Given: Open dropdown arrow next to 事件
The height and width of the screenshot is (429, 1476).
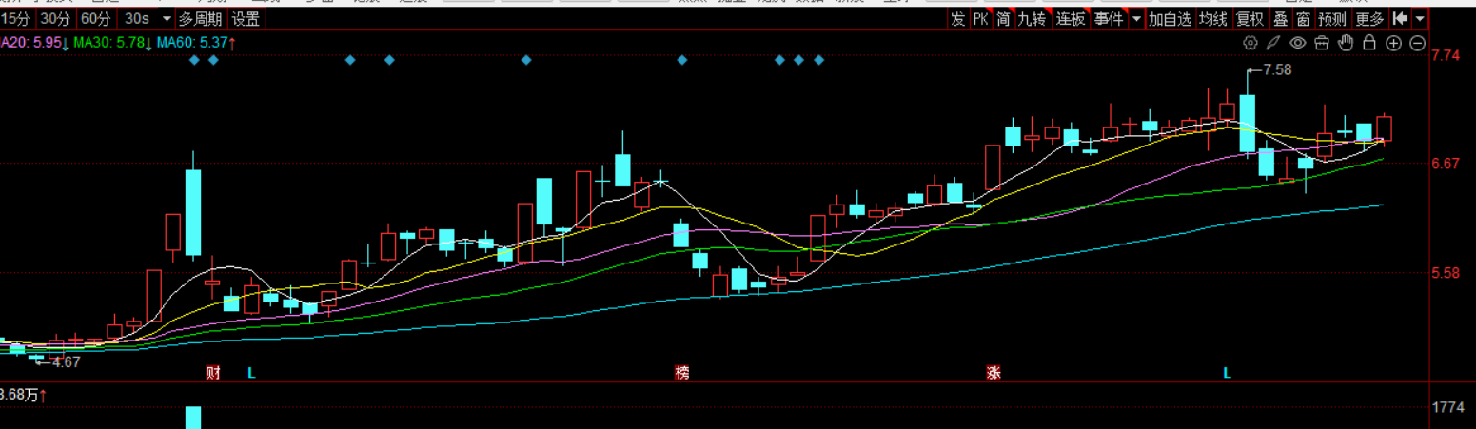Looking at the screenshot, I should (1135, 18).
